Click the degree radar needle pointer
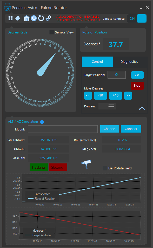This screenshot has height=248, width=153. pos(46,65)
